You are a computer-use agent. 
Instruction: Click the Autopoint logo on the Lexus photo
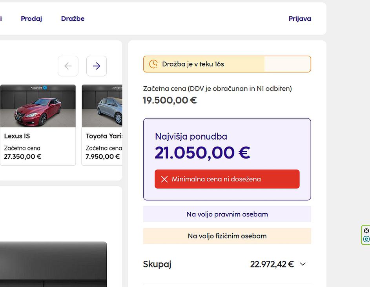(39, 88)
